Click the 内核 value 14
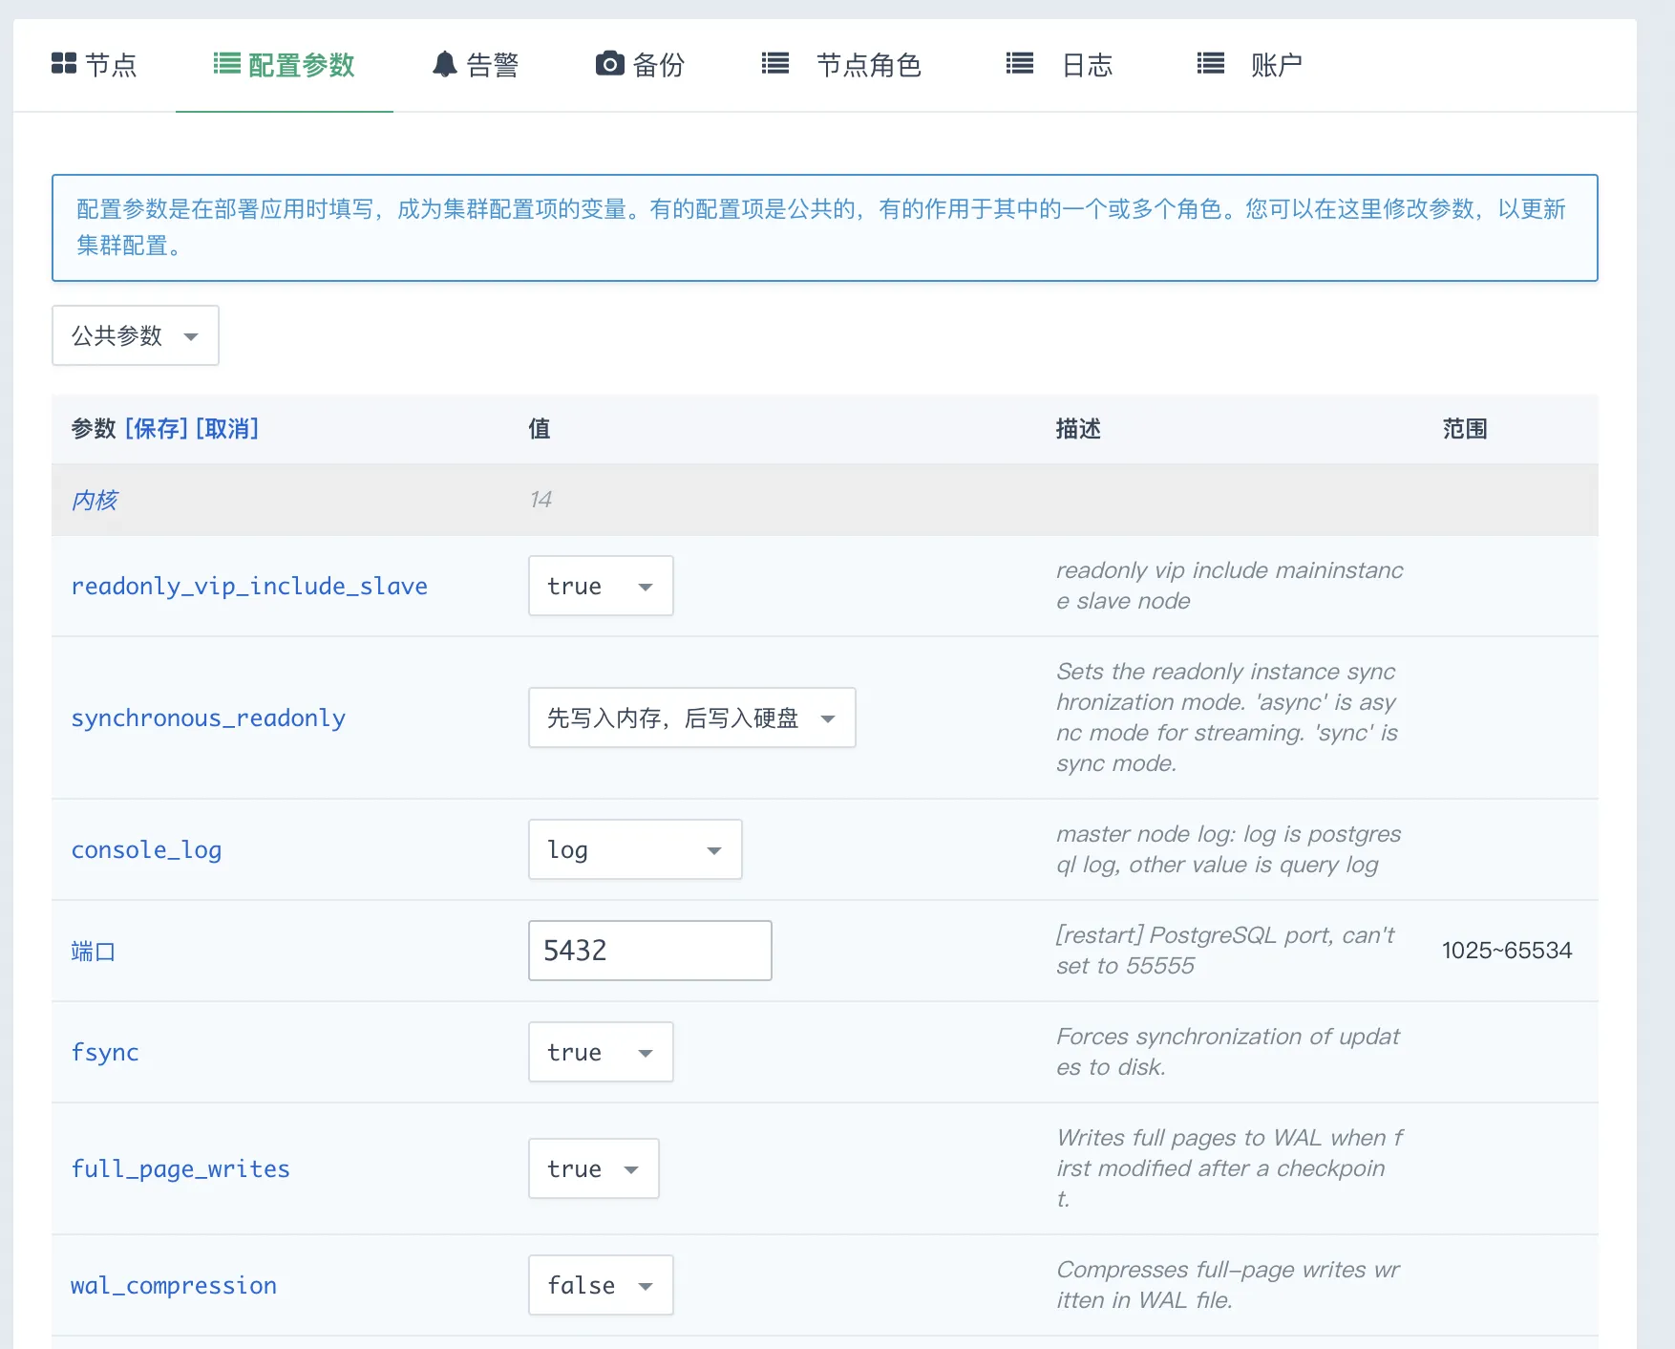Viewport: 1675px width, 1349px height. (541, 500)
